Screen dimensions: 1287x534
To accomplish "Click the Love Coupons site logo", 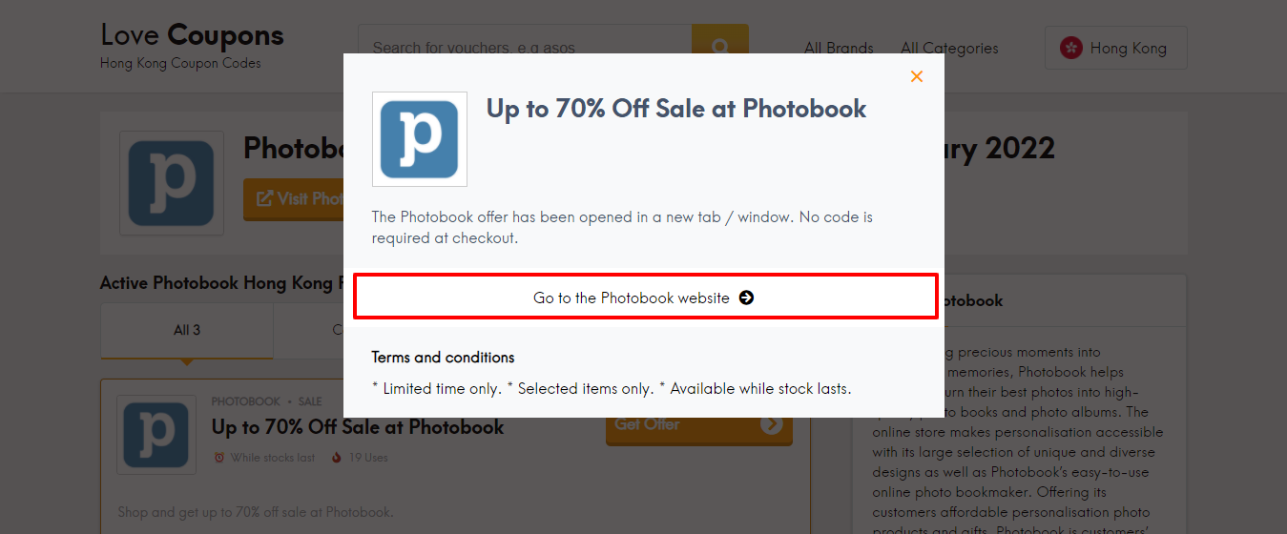I will pyautogui.click(x=192, y=45).
